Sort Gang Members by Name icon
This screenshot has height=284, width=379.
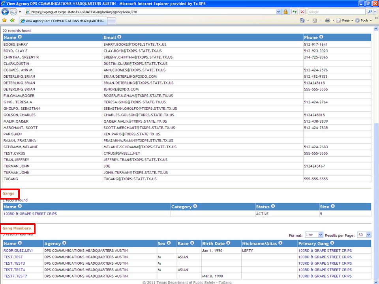pyautogui.click(x=20, y=243)
